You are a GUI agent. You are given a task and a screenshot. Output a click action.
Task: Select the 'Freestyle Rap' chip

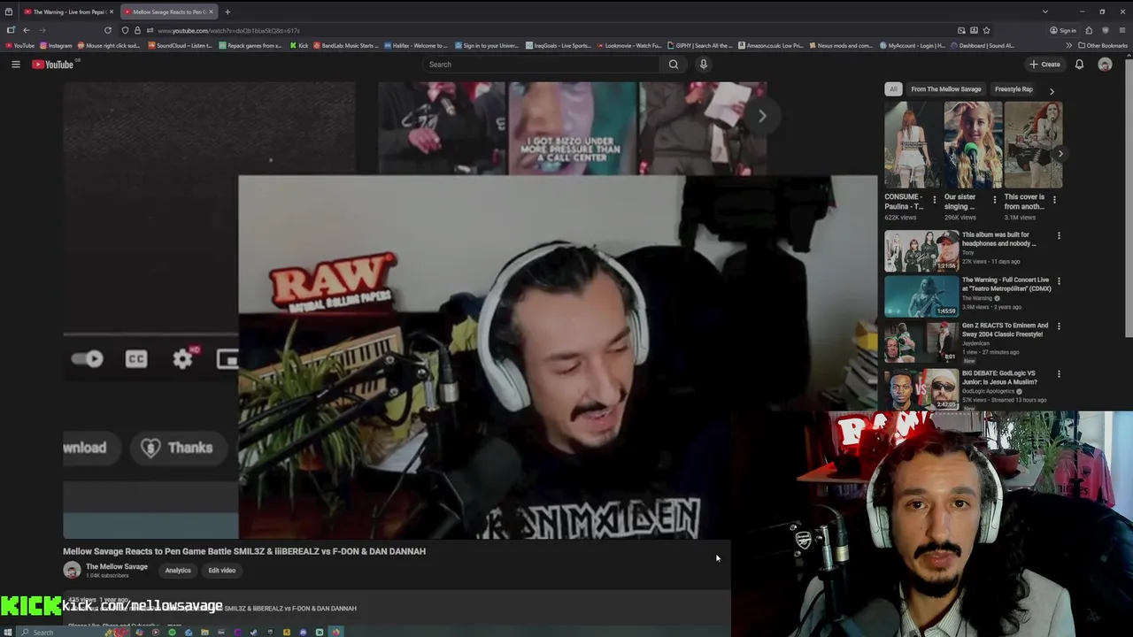pyautogui.click(x=1014, y=89)
